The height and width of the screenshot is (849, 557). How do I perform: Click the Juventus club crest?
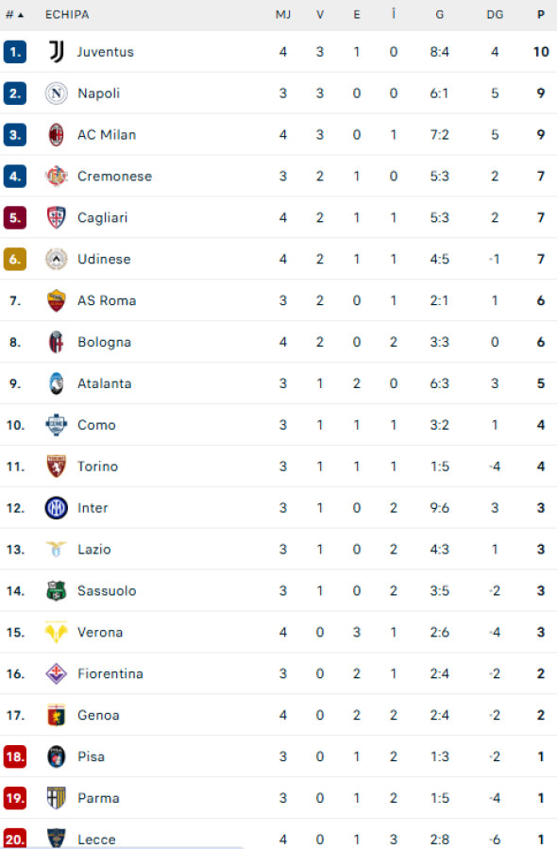click(x=54, y=52)
